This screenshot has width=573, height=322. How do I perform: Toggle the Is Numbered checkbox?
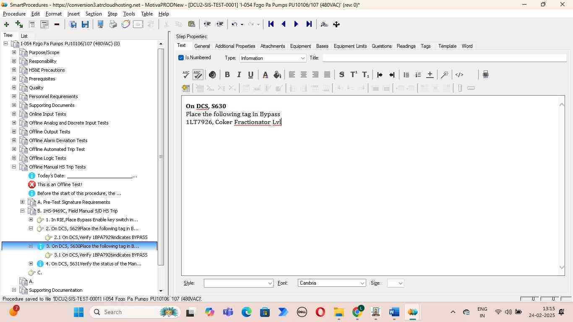[181, 57]
